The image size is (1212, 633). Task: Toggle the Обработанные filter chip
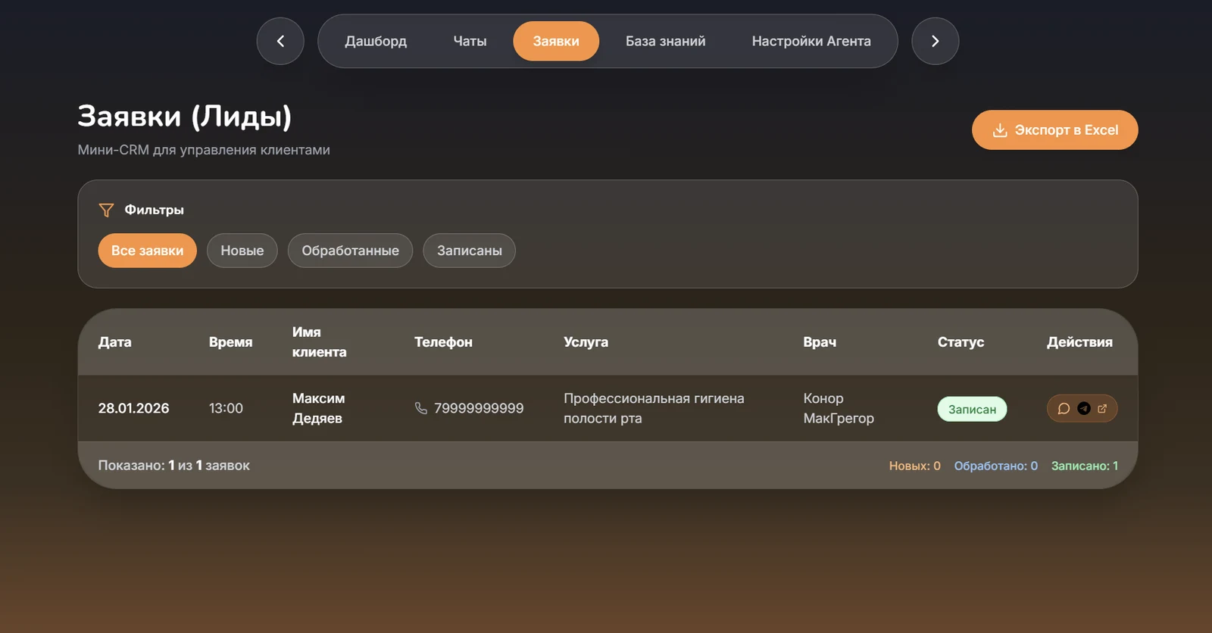pos(350,251)
